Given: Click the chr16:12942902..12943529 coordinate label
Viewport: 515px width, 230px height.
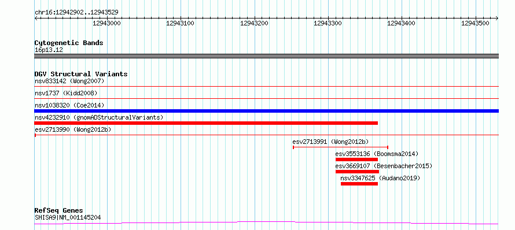Looking at the screenshot, I should [x=76, y=12].
